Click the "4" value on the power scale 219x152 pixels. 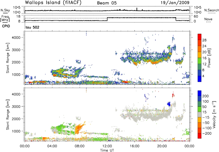203,76
